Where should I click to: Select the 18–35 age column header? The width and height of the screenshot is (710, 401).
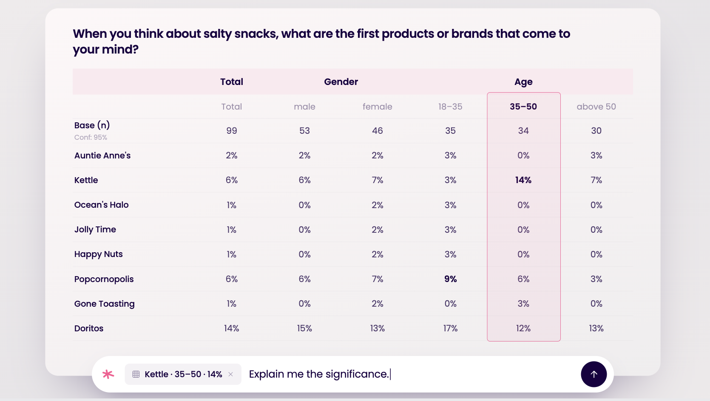click(450, 107)
